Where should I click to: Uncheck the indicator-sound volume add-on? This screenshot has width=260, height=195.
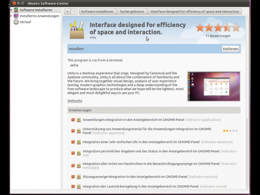73,186
